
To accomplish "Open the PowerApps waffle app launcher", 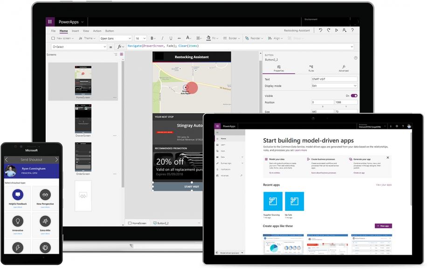I will pyautogui.click(x=50, y=22).
